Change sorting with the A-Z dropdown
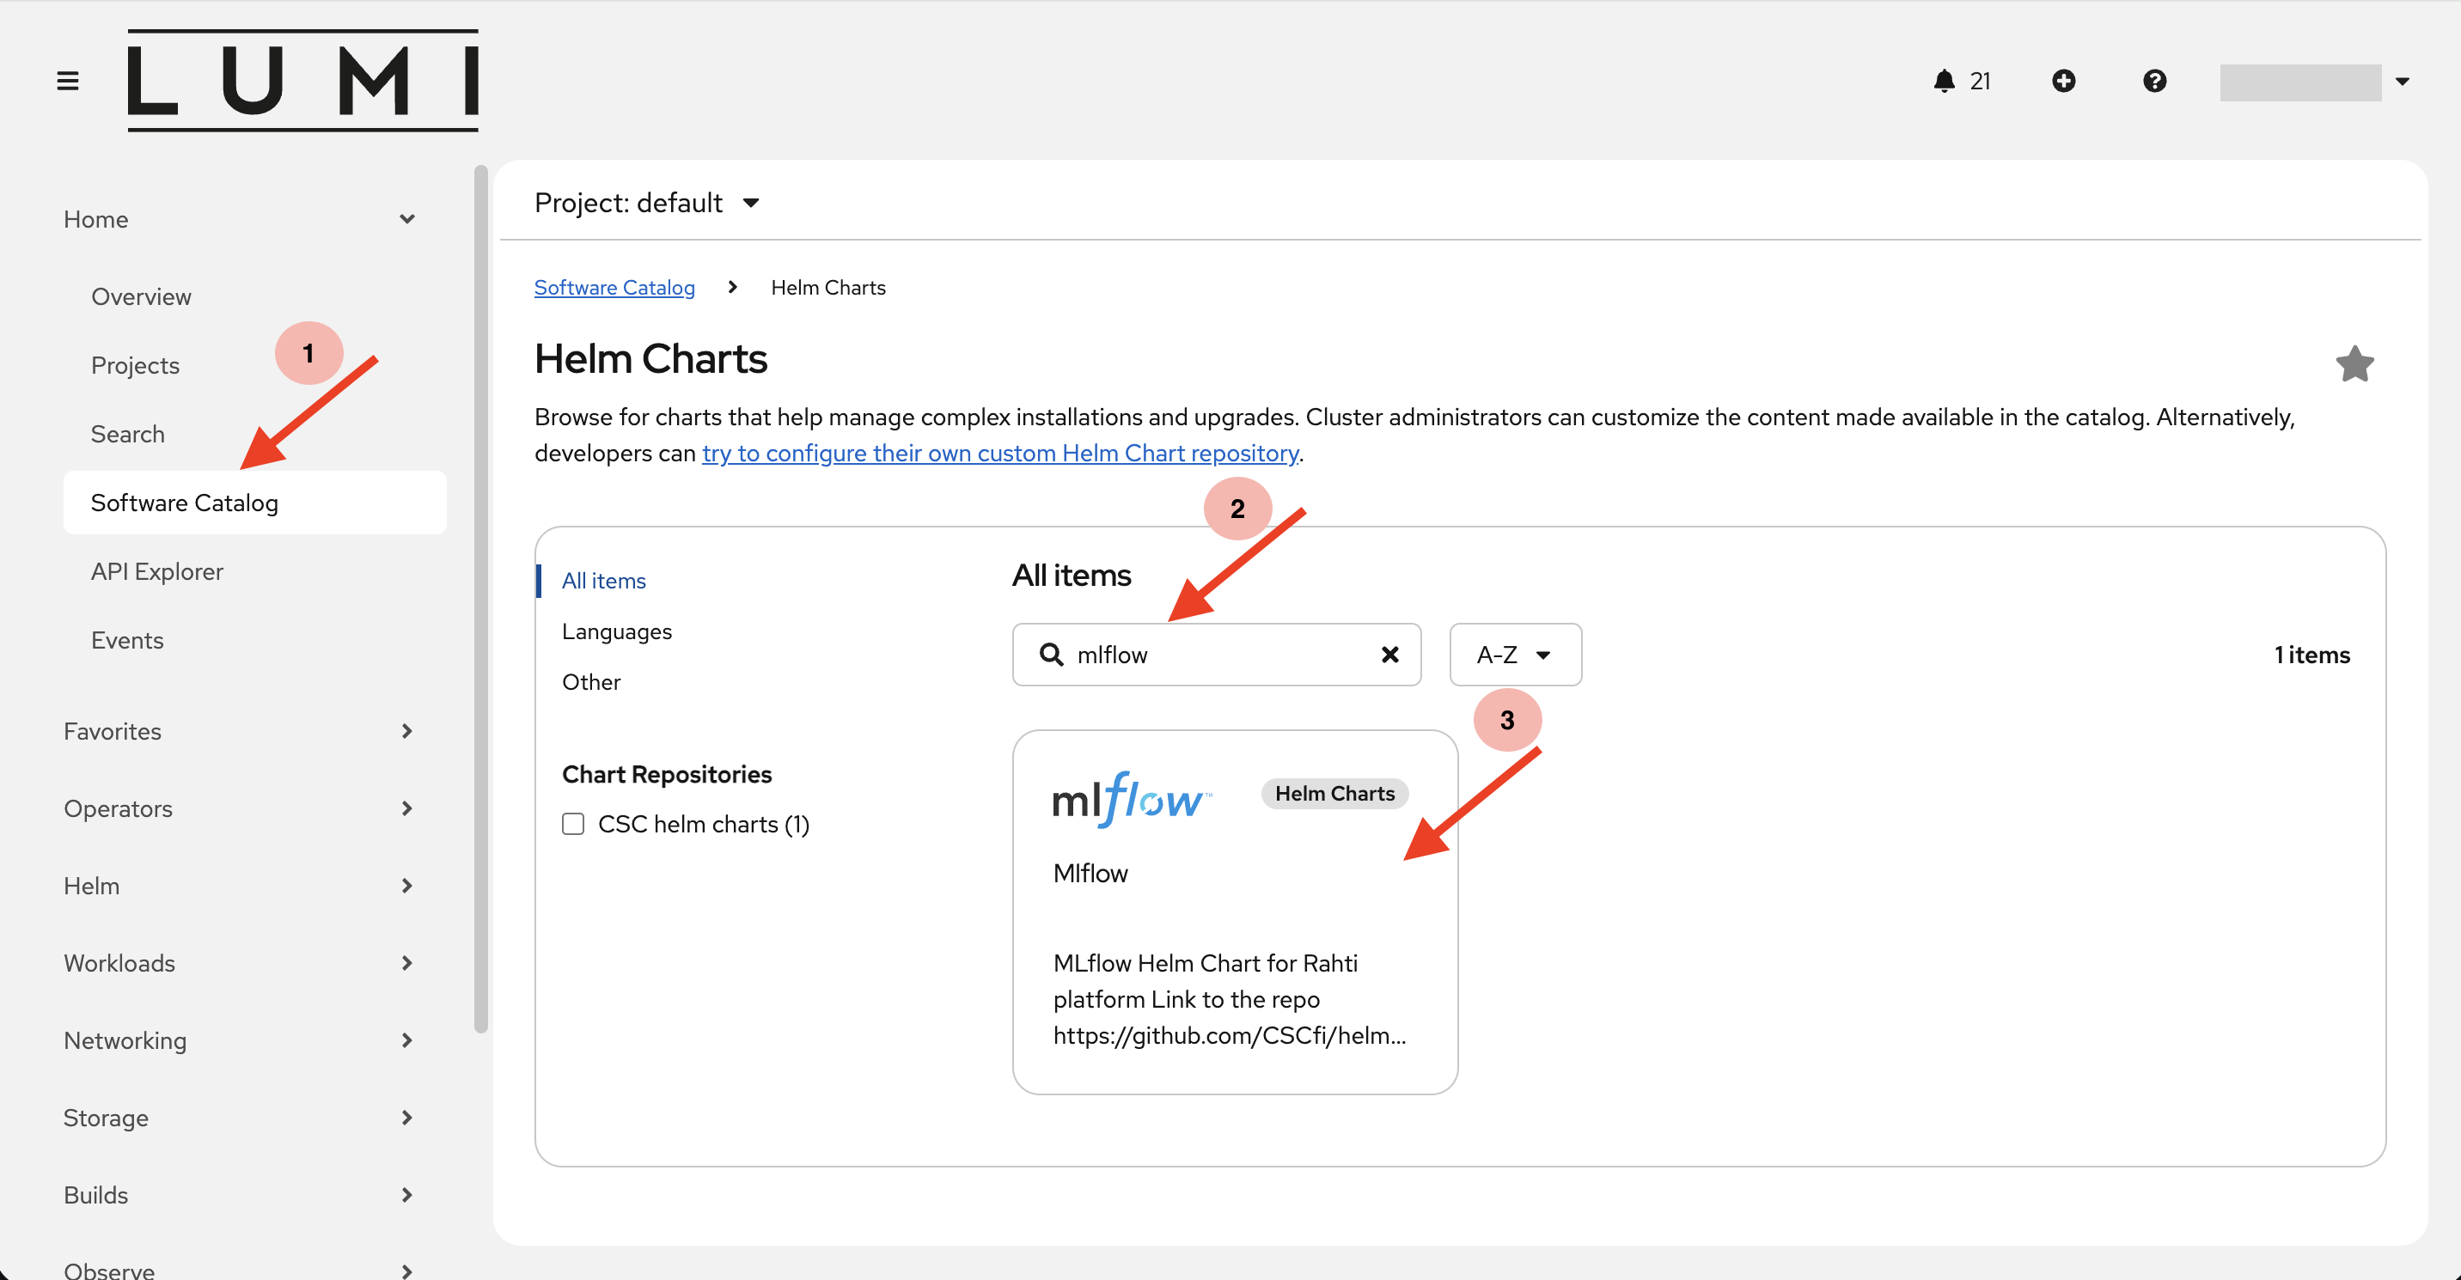Screen dimensions: 2461x1280 [1514, 655]
